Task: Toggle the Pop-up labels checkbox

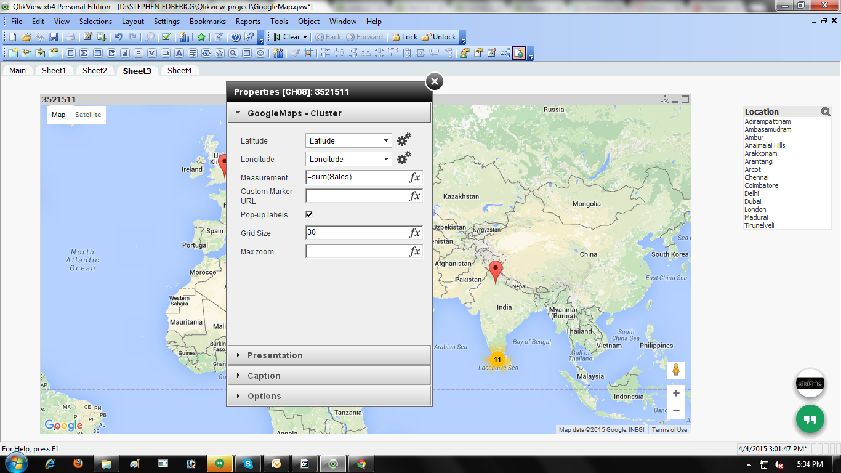Action: [x=309, y=214]
